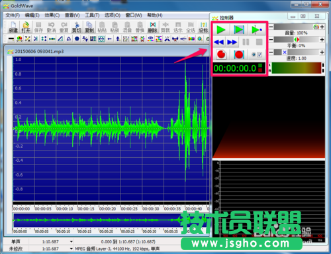
Task: Click the play selection button with bars
Action: coord(239,30)
